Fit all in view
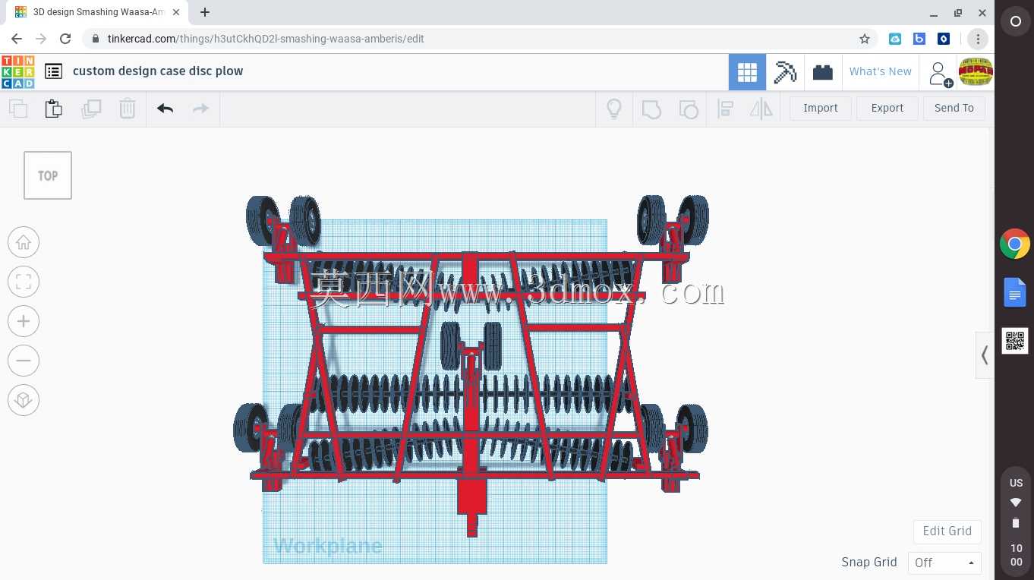The width and height of the screenshot is (1034, 580). coord(24,282)
